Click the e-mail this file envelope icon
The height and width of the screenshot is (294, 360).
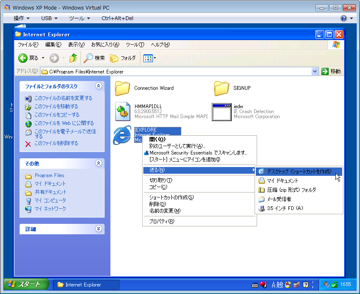(28, 132)
